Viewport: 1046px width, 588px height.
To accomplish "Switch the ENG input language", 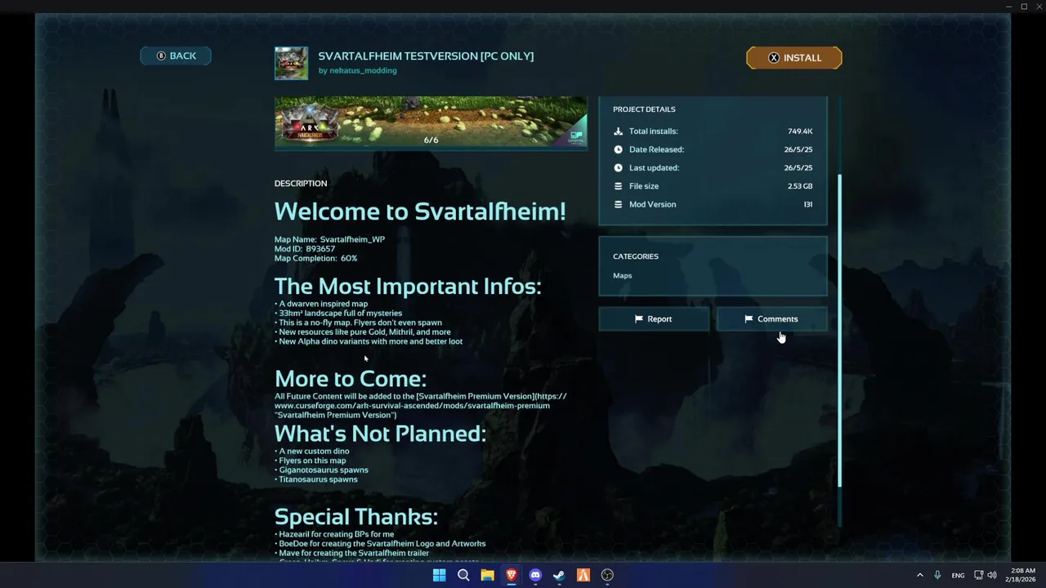I will point(958,575).
